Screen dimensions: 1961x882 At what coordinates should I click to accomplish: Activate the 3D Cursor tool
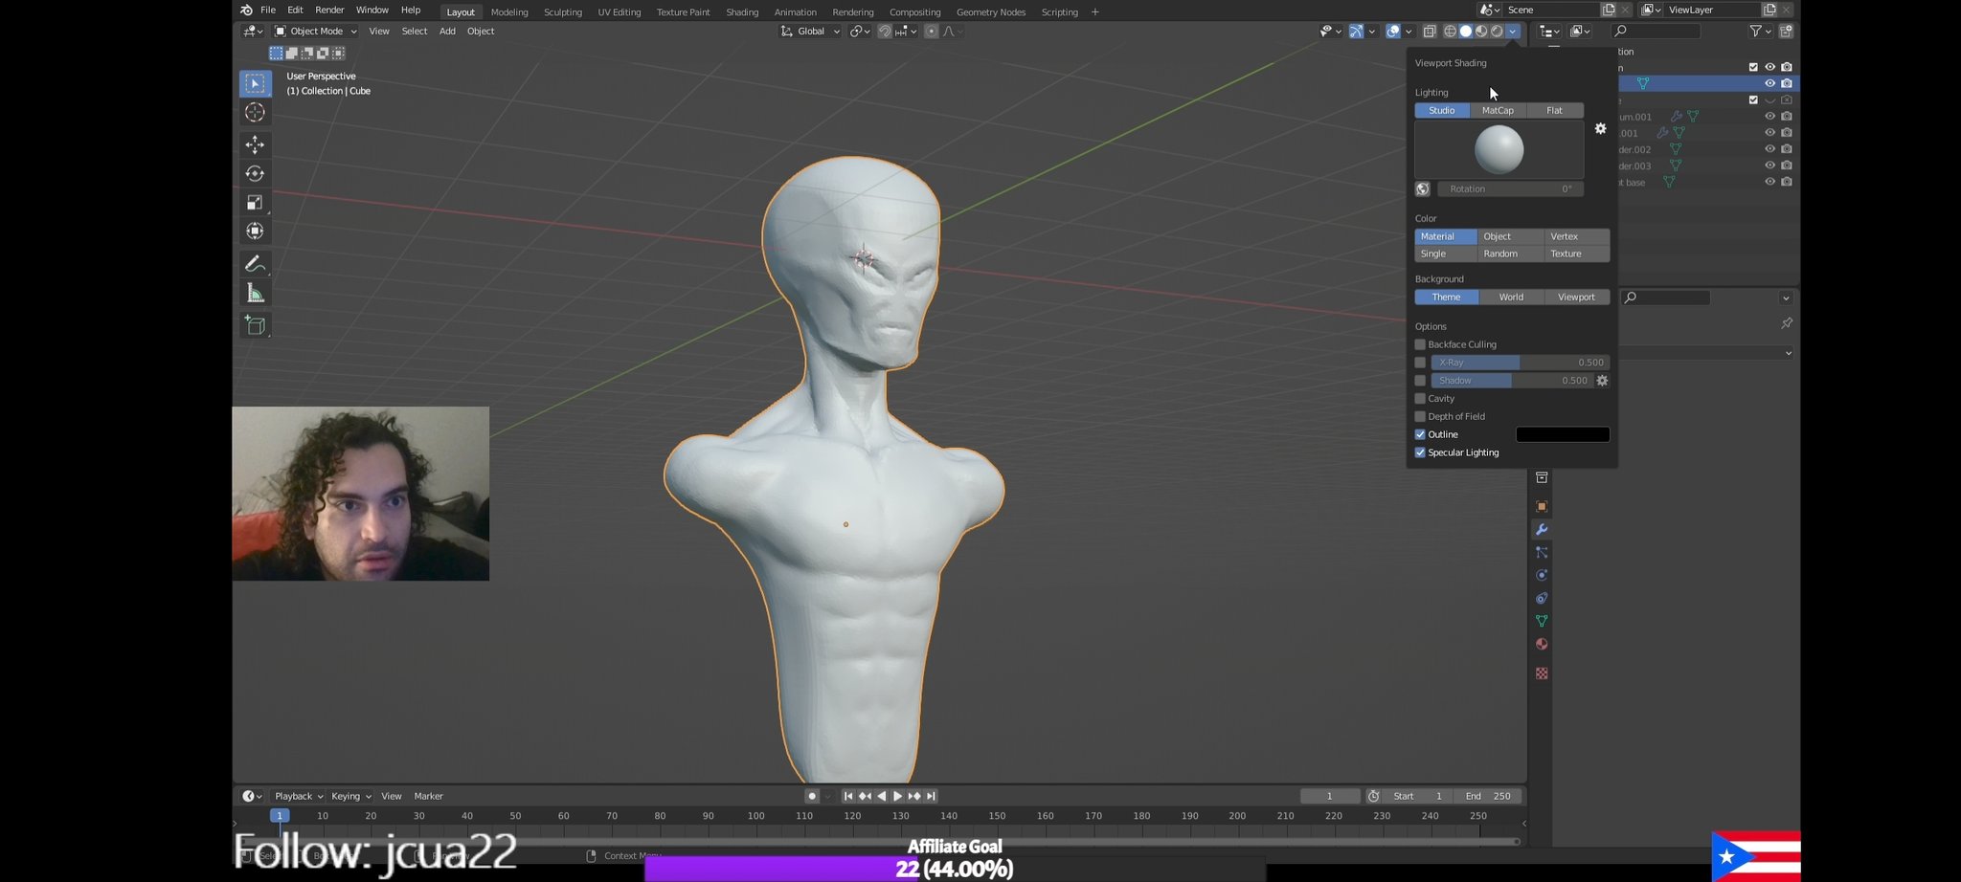pos(255,113)
